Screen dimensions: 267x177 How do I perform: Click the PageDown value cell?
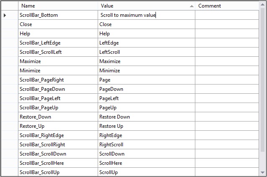coord(147,89)
